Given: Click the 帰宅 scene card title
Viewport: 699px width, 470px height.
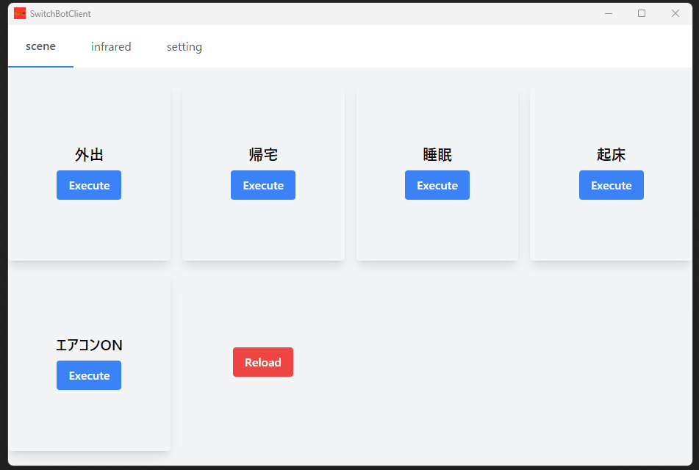Looking at the screenshot, I should (262, 155).
